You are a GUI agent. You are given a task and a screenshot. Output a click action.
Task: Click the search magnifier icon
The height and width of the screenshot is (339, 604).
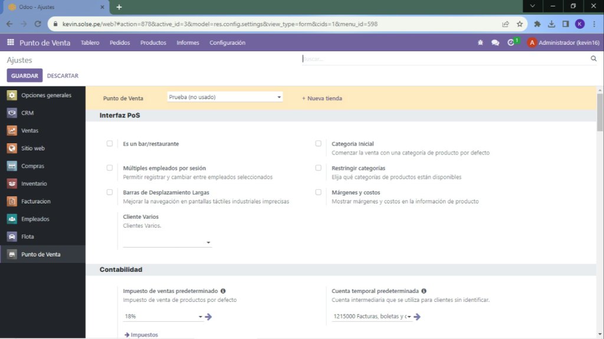point(593,59)
